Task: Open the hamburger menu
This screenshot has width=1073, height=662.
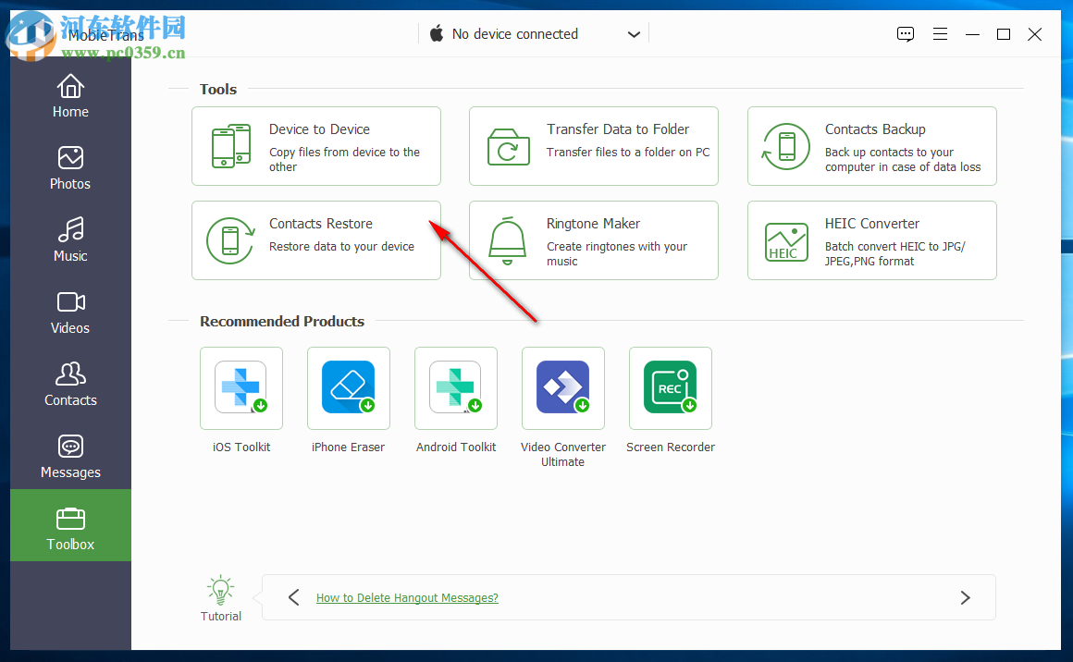Action: coord(940,33)
